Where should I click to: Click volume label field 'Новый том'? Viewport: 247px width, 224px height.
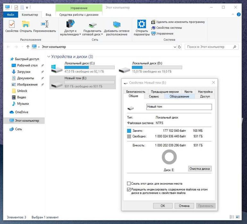click(x=179, y=107)
